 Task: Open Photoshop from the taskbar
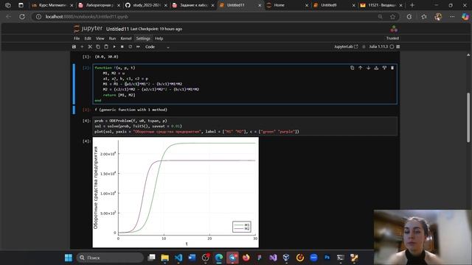(327, 258)
